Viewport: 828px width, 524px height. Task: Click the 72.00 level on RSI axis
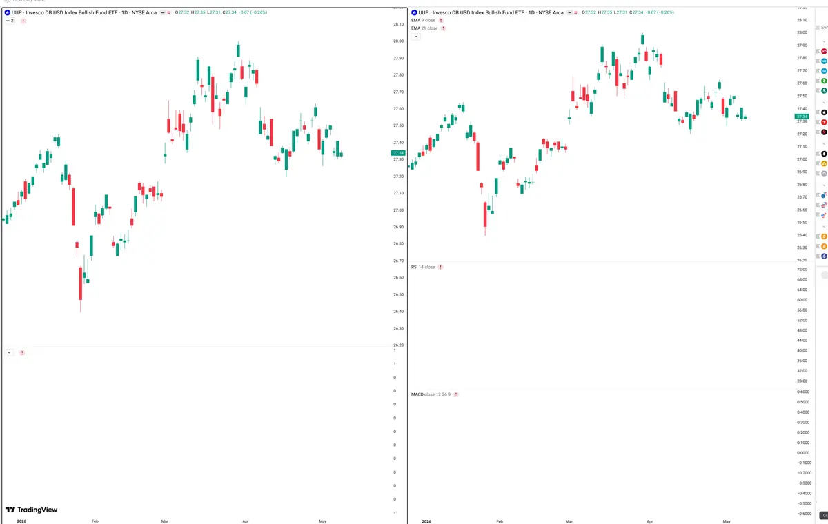pyautogui.click(x=802, y=270)
